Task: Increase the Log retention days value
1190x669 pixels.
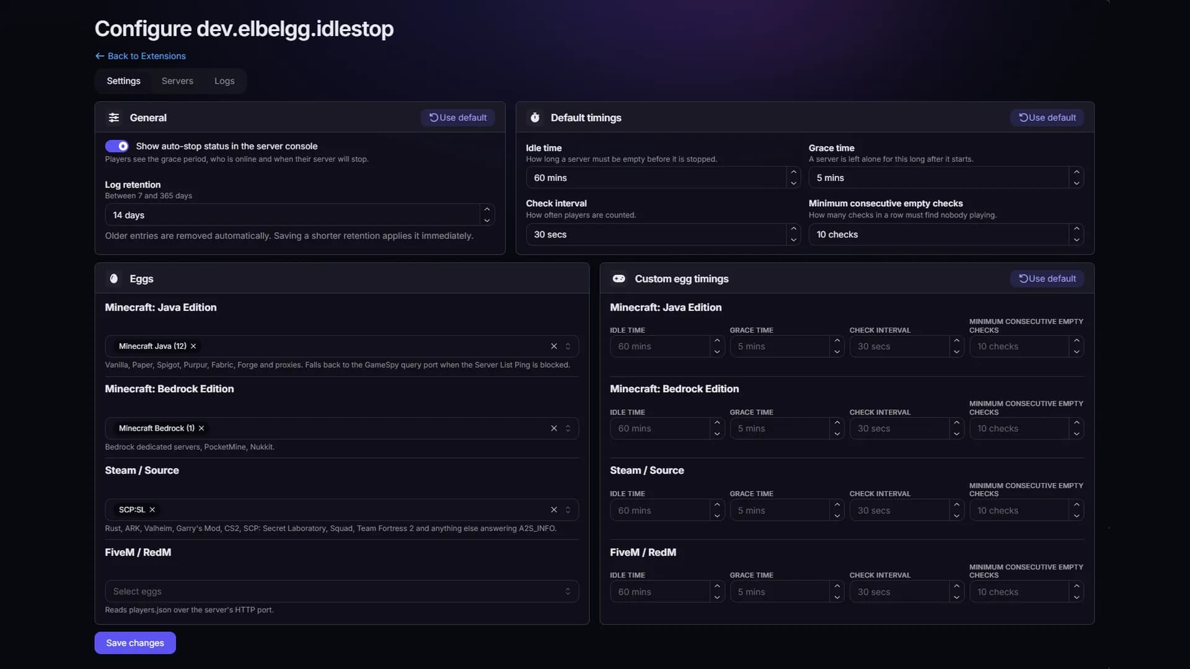Action: pos(487,209)
